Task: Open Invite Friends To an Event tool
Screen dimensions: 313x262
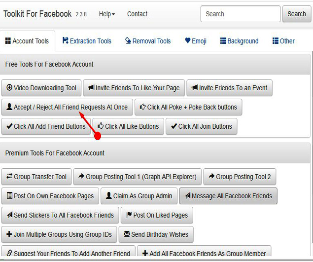Action: coord(229,88)
